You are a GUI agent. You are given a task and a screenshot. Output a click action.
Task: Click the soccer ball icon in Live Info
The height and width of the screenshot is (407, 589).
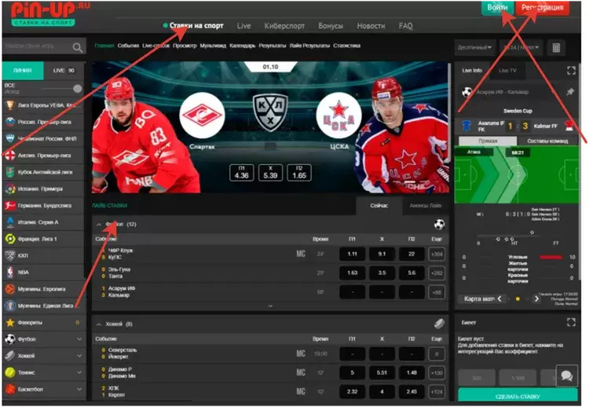click(x=466, y=92)
